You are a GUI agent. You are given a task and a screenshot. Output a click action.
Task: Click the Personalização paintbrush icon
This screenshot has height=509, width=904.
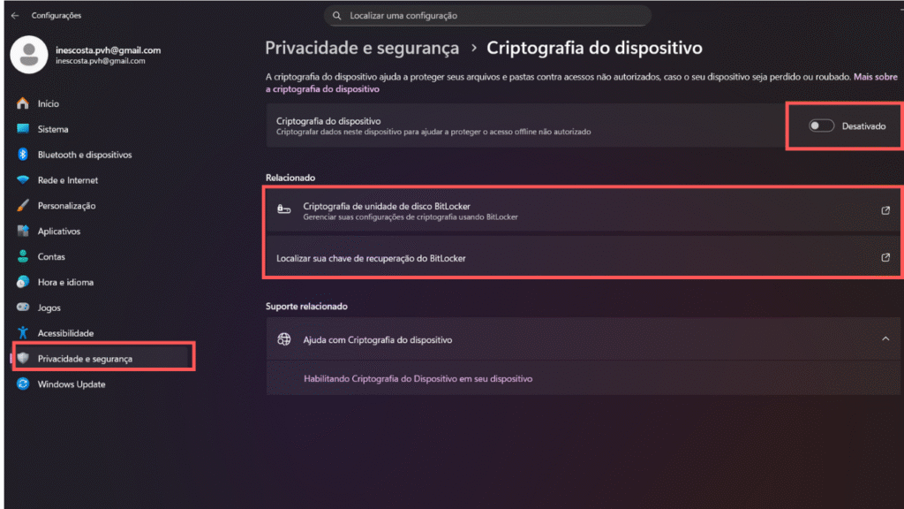(x=23, y=206)
